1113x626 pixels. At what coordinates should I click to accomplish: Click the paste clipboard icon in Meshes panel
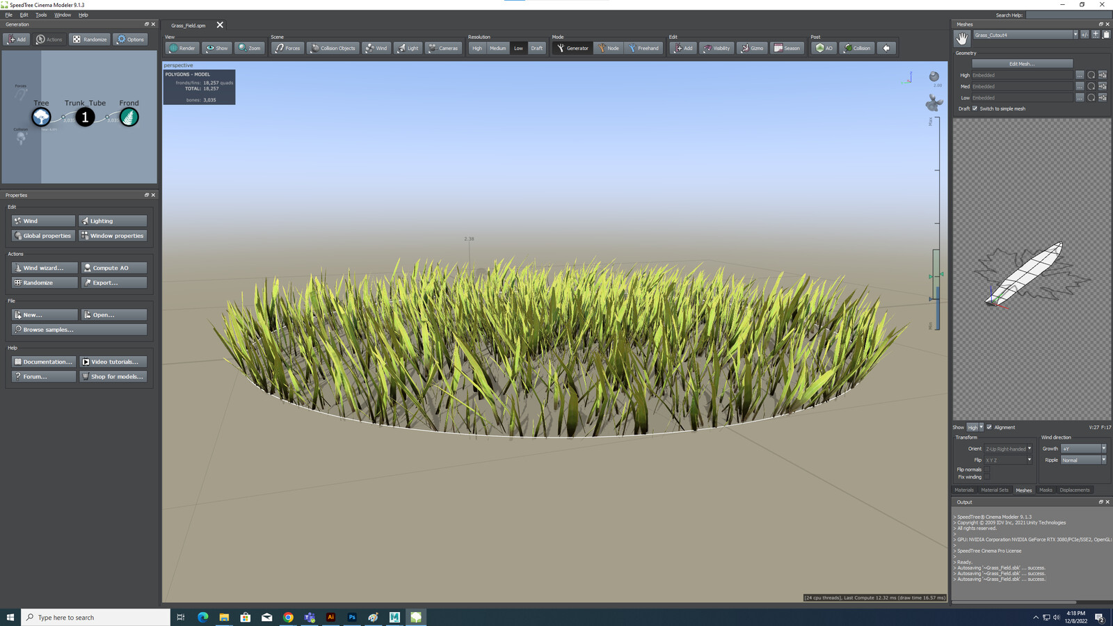[1106, 35]
